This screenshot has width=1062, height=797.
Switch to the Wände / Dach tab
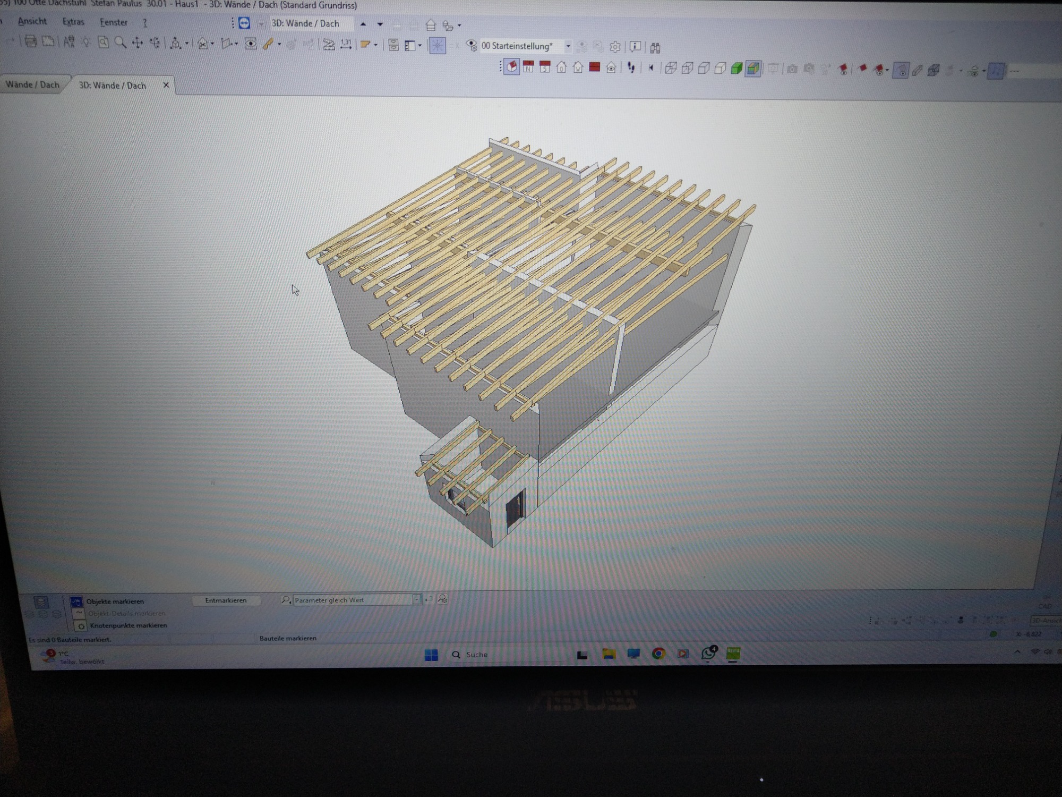tap(32, 84)
